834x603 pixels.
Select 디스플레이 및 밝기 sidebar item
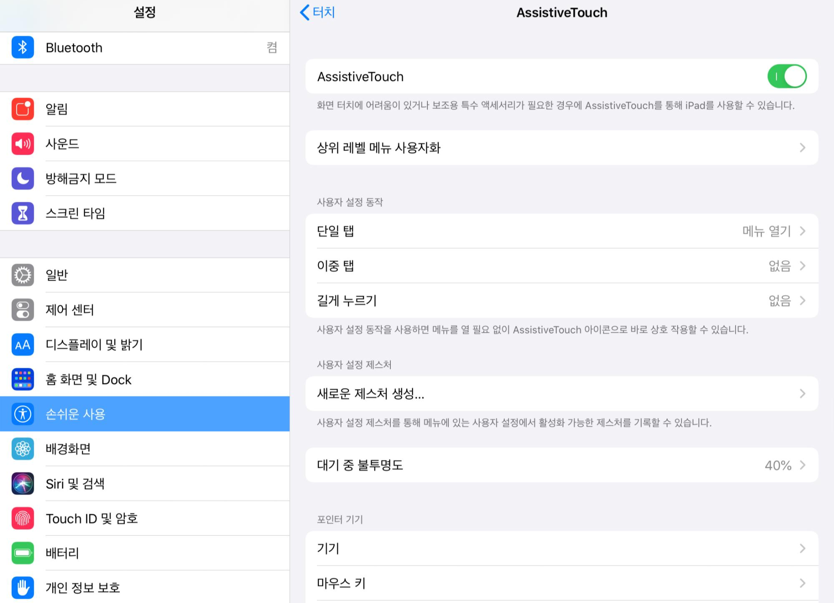coord(144,344)
